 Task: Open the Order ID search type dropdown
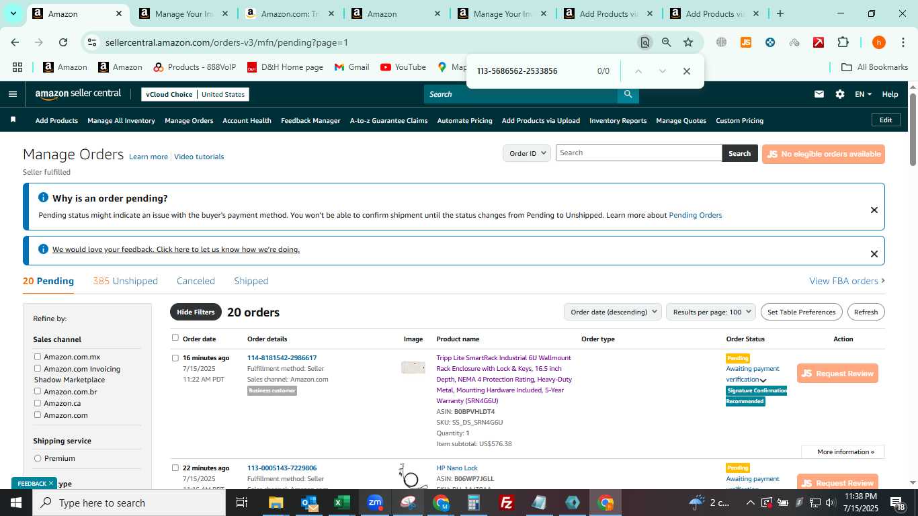(x=527, y=153)
